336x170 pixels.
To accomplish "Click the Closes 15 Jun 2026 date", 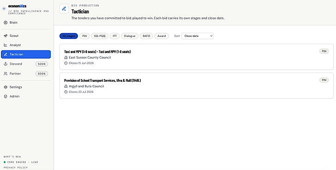I will click(81, 63).
